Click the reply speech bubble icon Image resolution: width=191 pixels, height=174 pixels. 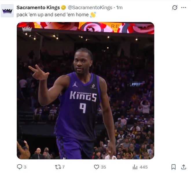coord(20,167)
